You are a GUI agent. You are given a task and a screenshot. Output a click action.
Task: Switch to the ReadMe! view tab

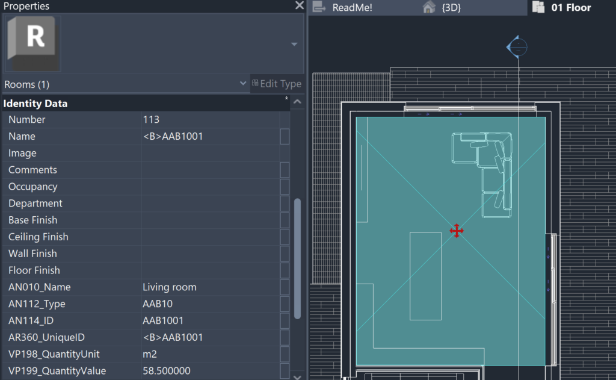(352, 8)
